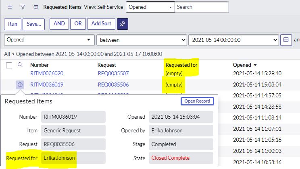Click the popup Opened field 2021-05-14 15:03:04
The height and width of the screenshot is (169, 300).
click(181, 117)
